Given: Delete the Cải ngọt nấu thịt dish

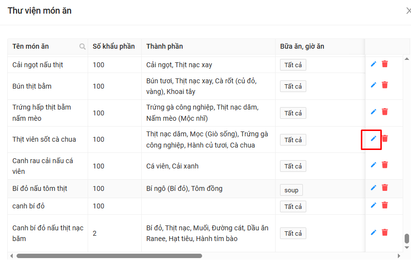Looking at the screenshot, I should pos(385,64).
